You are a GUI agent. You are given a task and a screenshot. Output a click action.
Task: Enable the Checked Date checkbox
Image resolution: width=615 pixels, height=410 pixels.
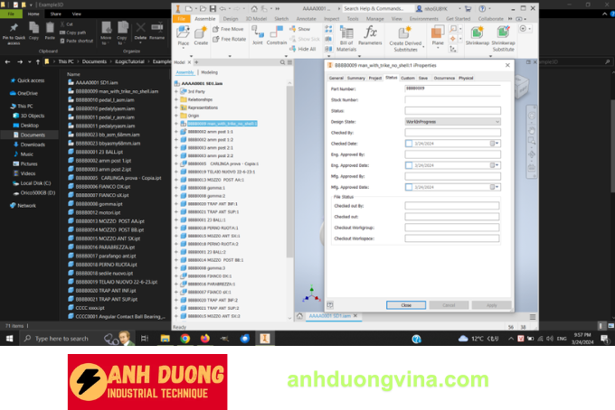pyautogui.click(x=409, y=143)
